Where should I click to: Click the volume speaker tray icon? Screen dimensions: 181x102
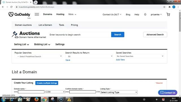[157, 99]
